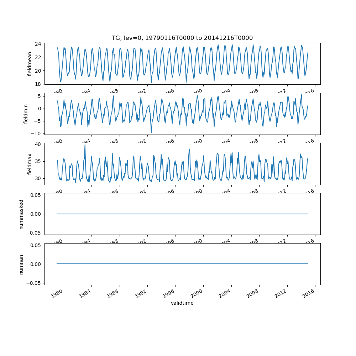356x356 pixels.
Task: Click the fieldmax y-axis label
Action: pyautogui.click(x=30, y=164)
